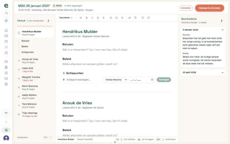230x144 pixels.
Task: Jump to Notulen under Hendrikus Mulder
Action: tap(26, 41)
